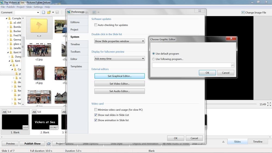
Task: Select Use following program radio button
Action: pos(153,59)
